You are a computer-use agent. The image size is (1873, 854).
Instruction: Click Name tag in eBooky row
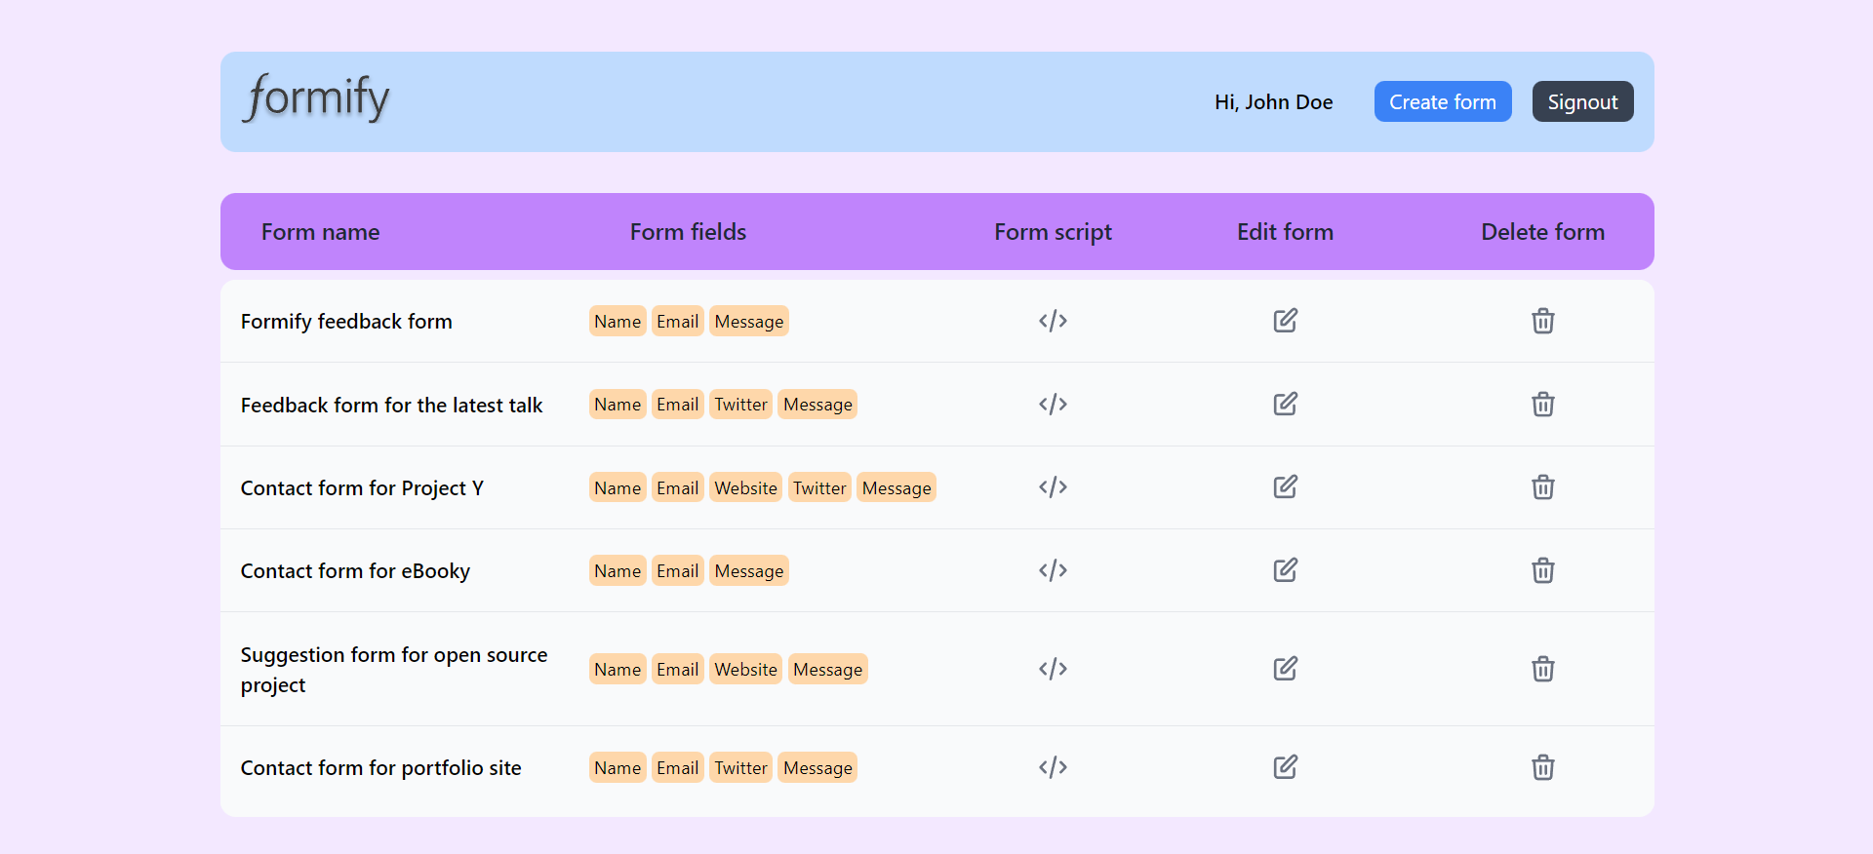click(x=618, y=571)
